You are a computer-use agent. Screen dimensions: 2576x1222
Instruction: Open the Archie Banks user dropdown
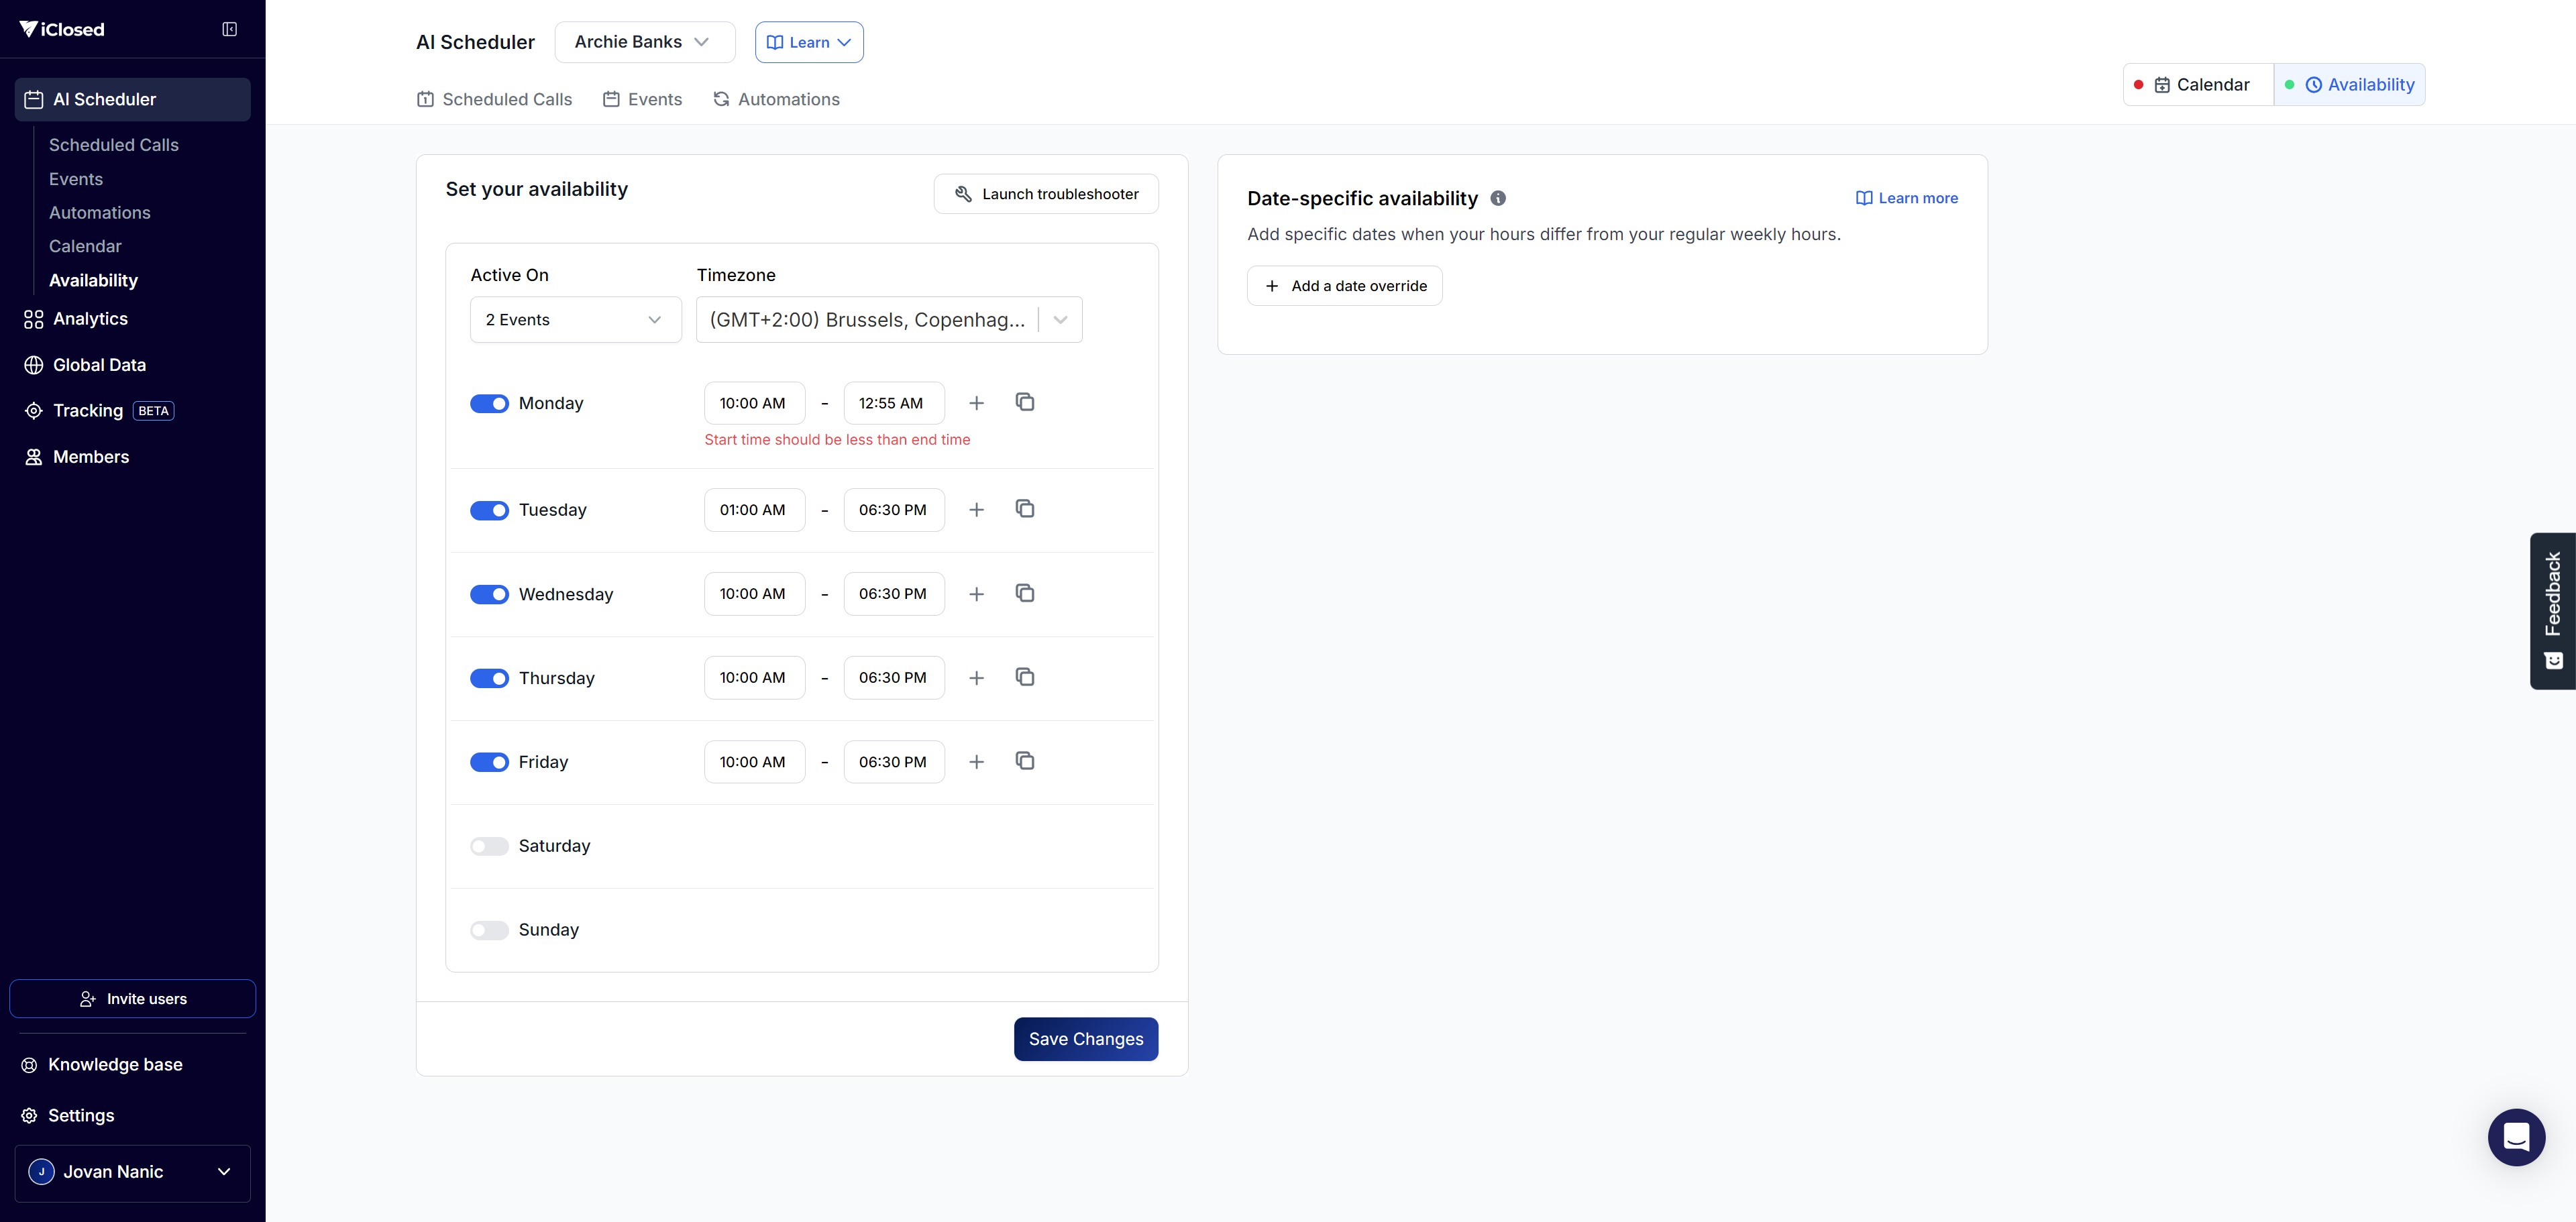644,42
